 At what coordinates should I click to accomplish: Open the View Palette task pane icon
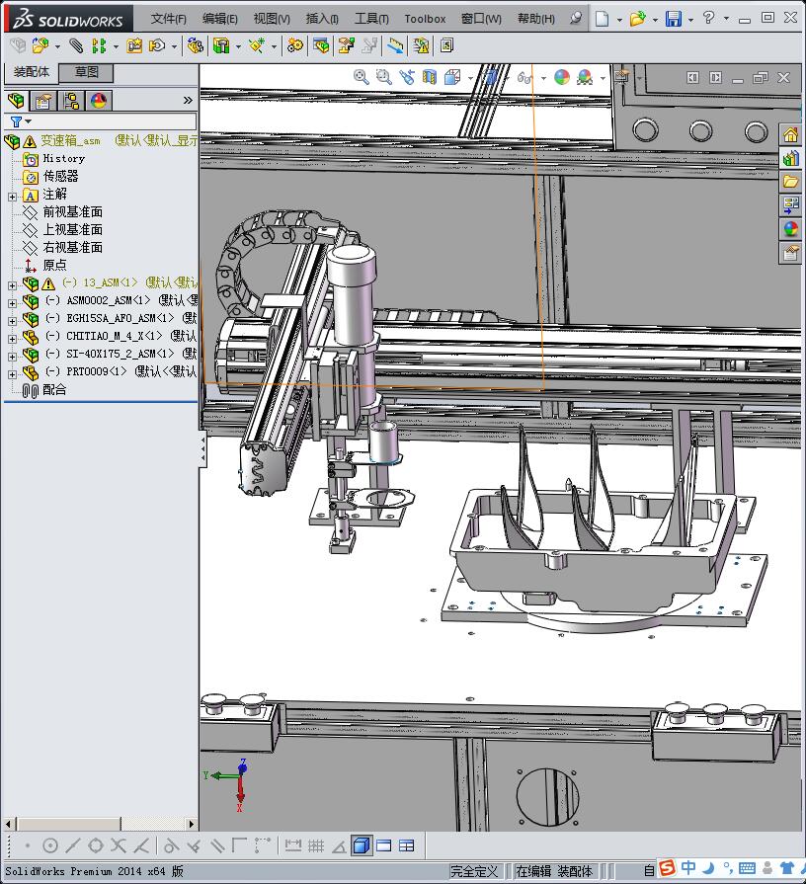coord(791,205)
